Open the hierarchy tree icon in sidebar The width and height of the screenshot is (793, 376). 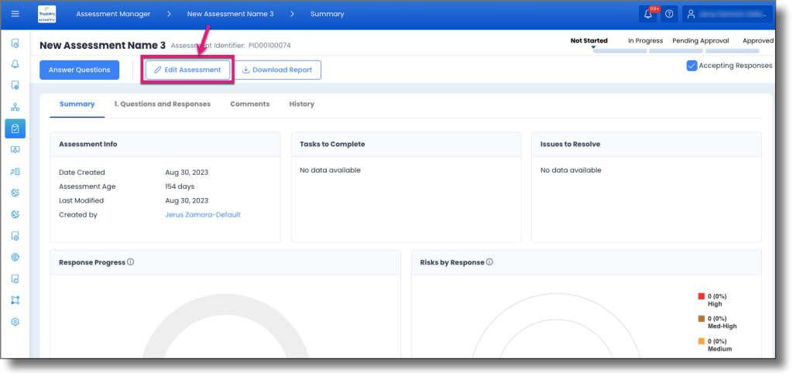click(x=15, y=107)
